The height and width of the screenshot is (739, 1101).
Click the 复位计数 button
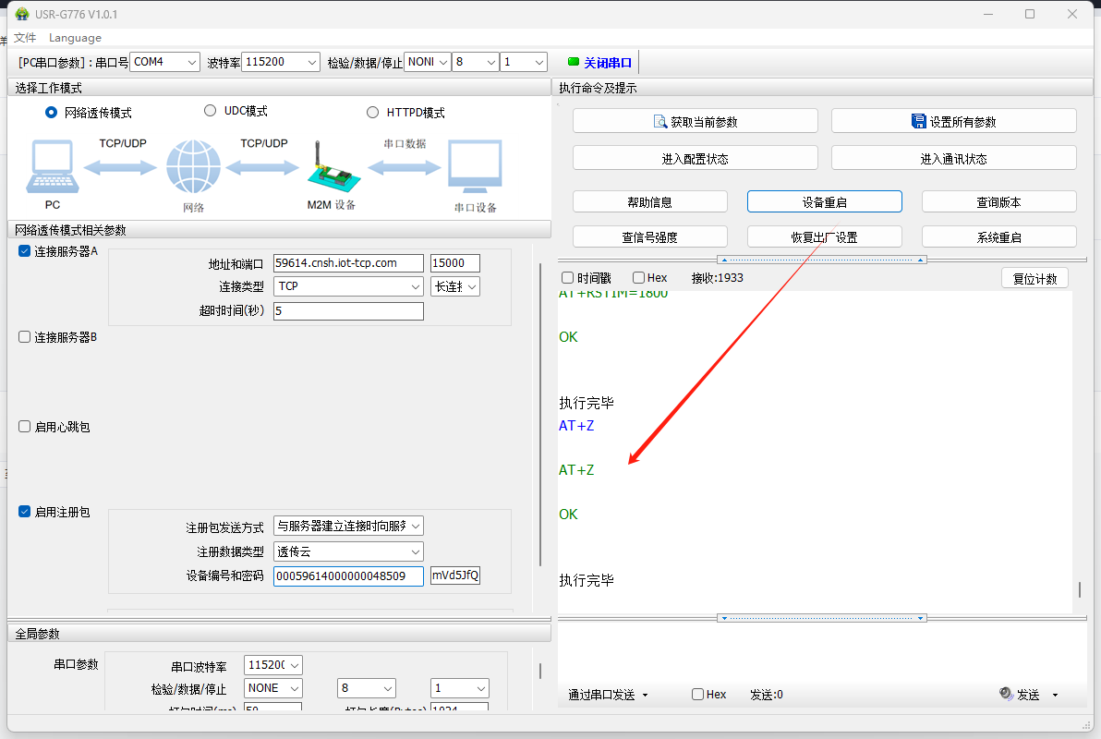(x=1034, y=278)
